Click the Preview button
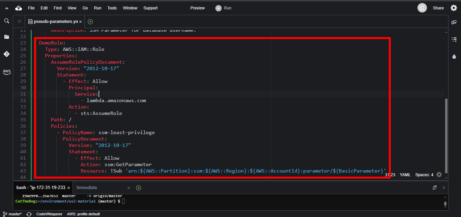461x217 pixels. coord(197,8)
